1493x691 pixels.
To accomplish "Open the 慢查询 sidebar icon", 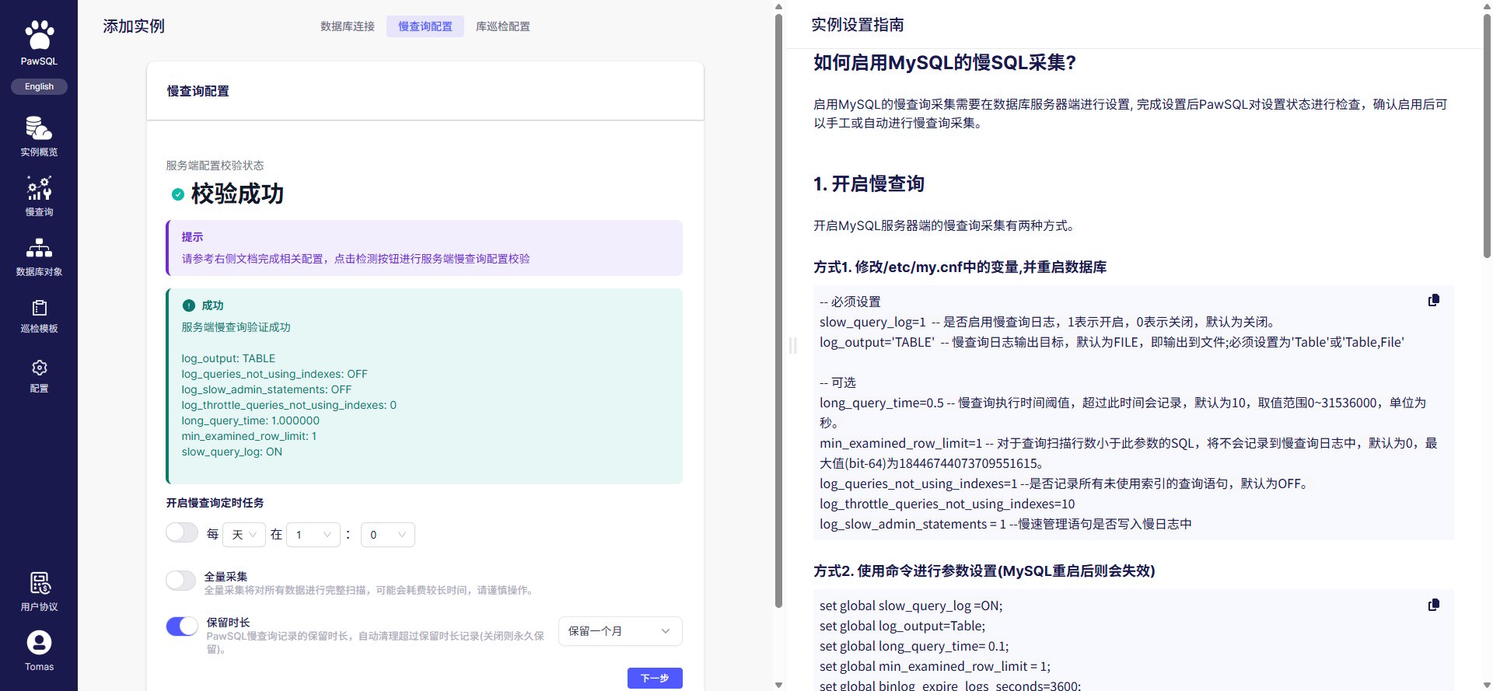I will click(x=39, y=188).
